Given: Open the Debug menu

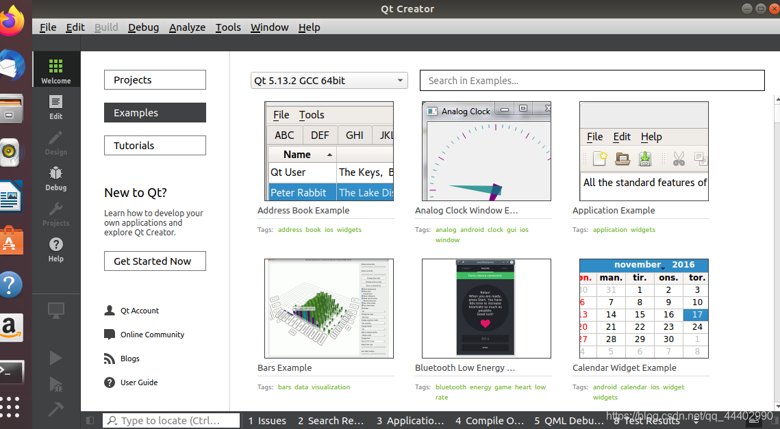Looking at the screenshot, I should pos(143,27).
